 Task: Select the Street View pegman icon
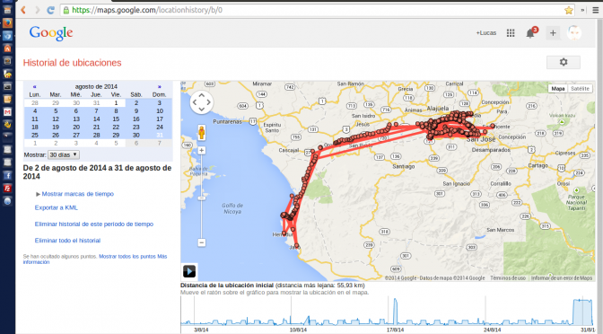tap(202, 132)
